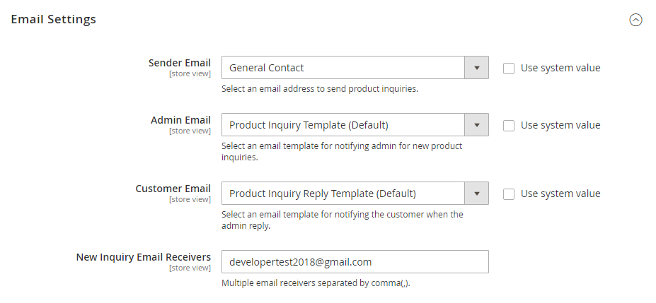This screenshot has height=303, width=656.
Task: Click Use system value text beside Admin Email
Action: 560,126
